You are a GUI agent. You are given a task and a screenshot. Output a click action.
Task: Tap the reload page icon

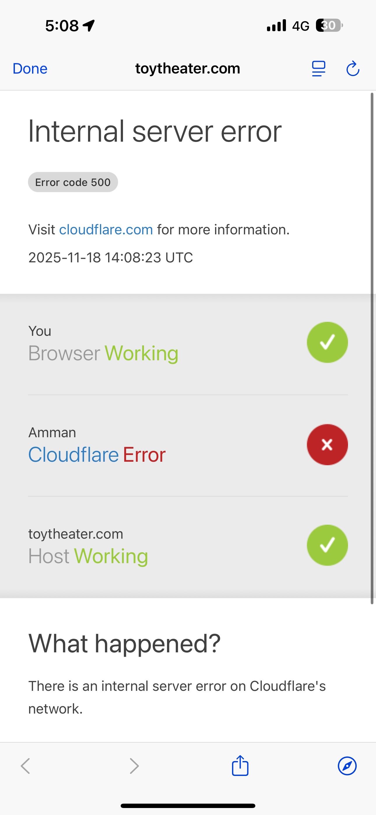[x=353, y=69]
